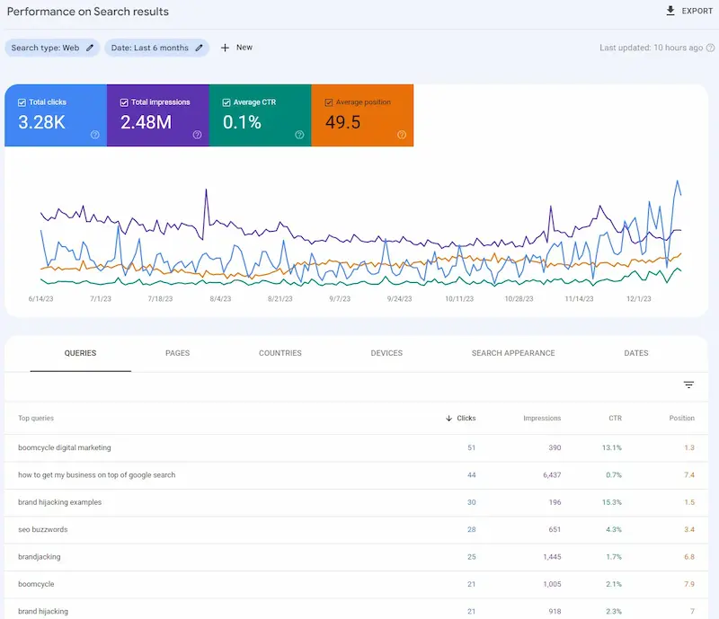Open the table filter rows icon
This screenshot has width=719, height=619.
pos(688,385)
